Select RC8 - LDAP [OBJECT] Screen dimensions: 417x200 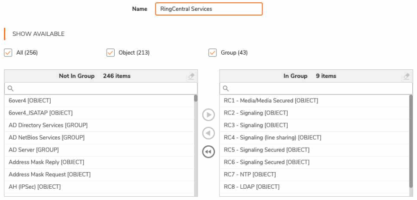coord(314,187)
